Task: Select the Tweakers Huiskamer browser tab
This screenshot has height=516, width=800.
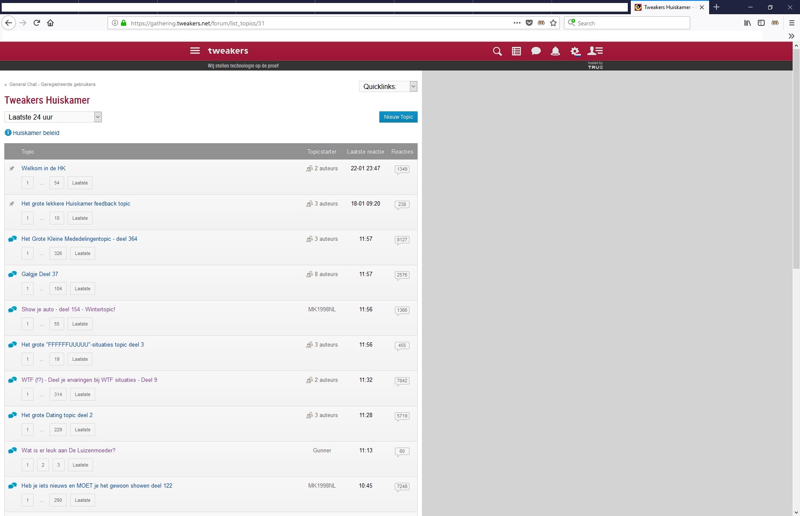Action: click(669, 7)
